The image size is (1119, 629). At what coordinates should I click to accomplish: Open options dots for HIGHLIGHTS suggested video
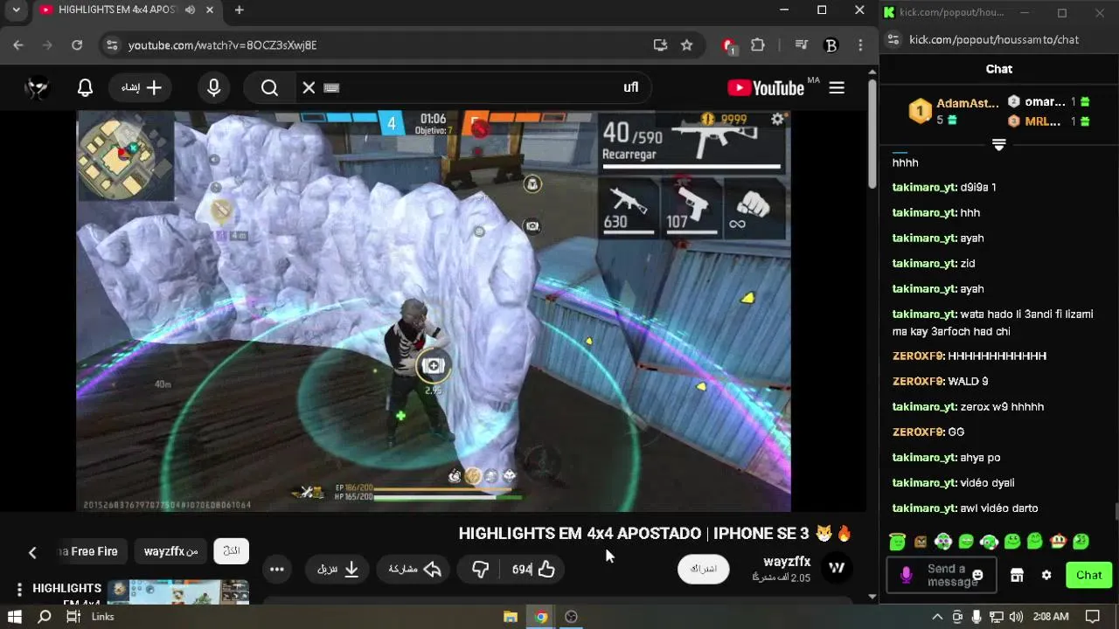coord(18,590)
